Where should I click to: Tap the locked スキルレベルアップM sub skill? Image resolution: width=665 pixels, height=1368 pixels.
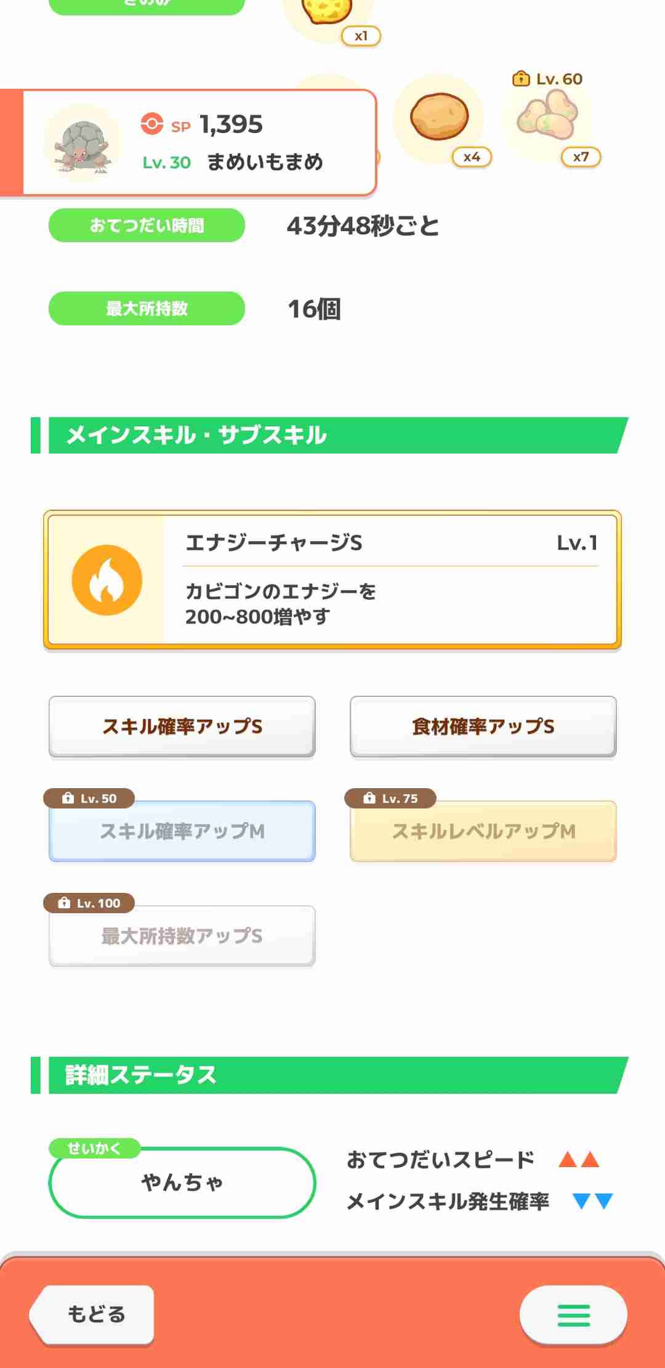483,831
